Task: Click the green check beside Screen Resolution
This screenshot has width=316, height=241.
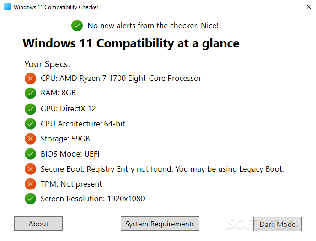Action: 30,199
